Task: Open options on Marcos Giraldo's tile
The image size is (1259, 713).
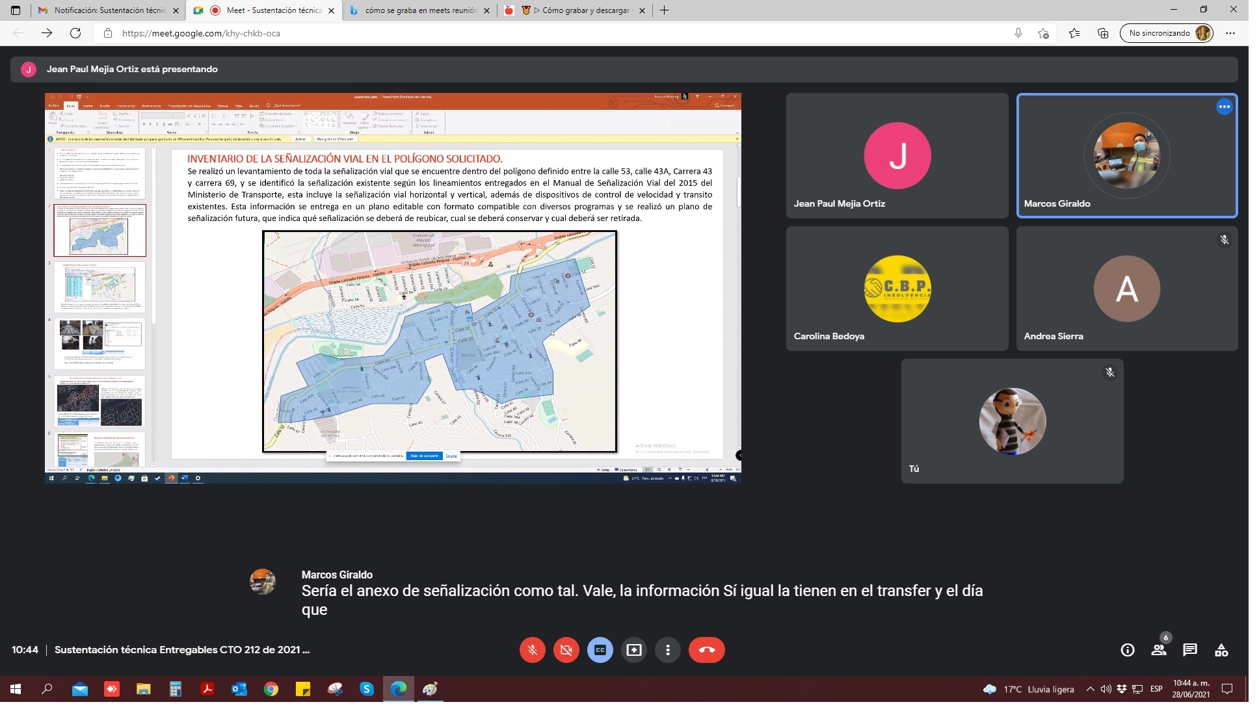Action: coord(1225,107)
